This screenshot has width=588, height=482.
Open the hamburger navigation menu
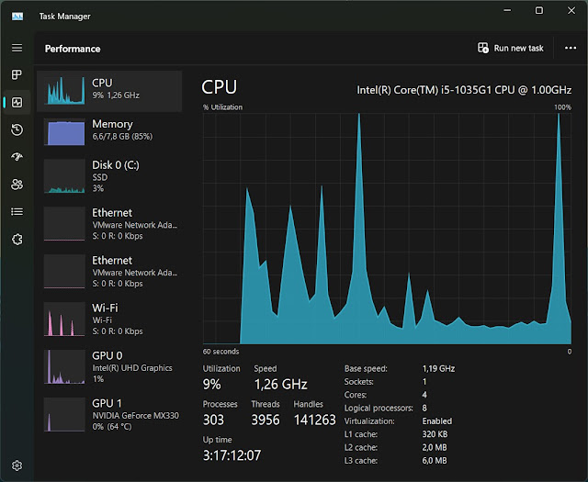click(17, 48)
